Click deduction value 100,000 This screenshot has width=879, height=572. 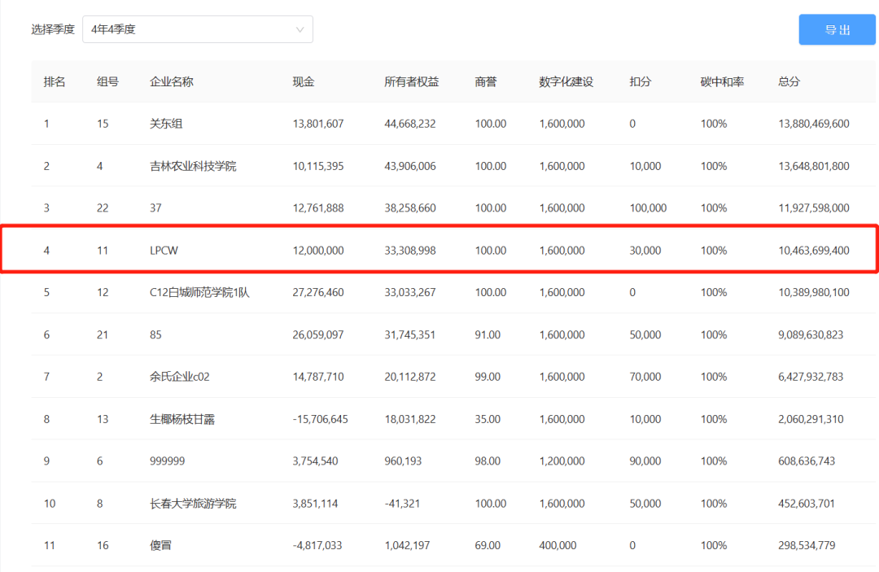point(648,207)
